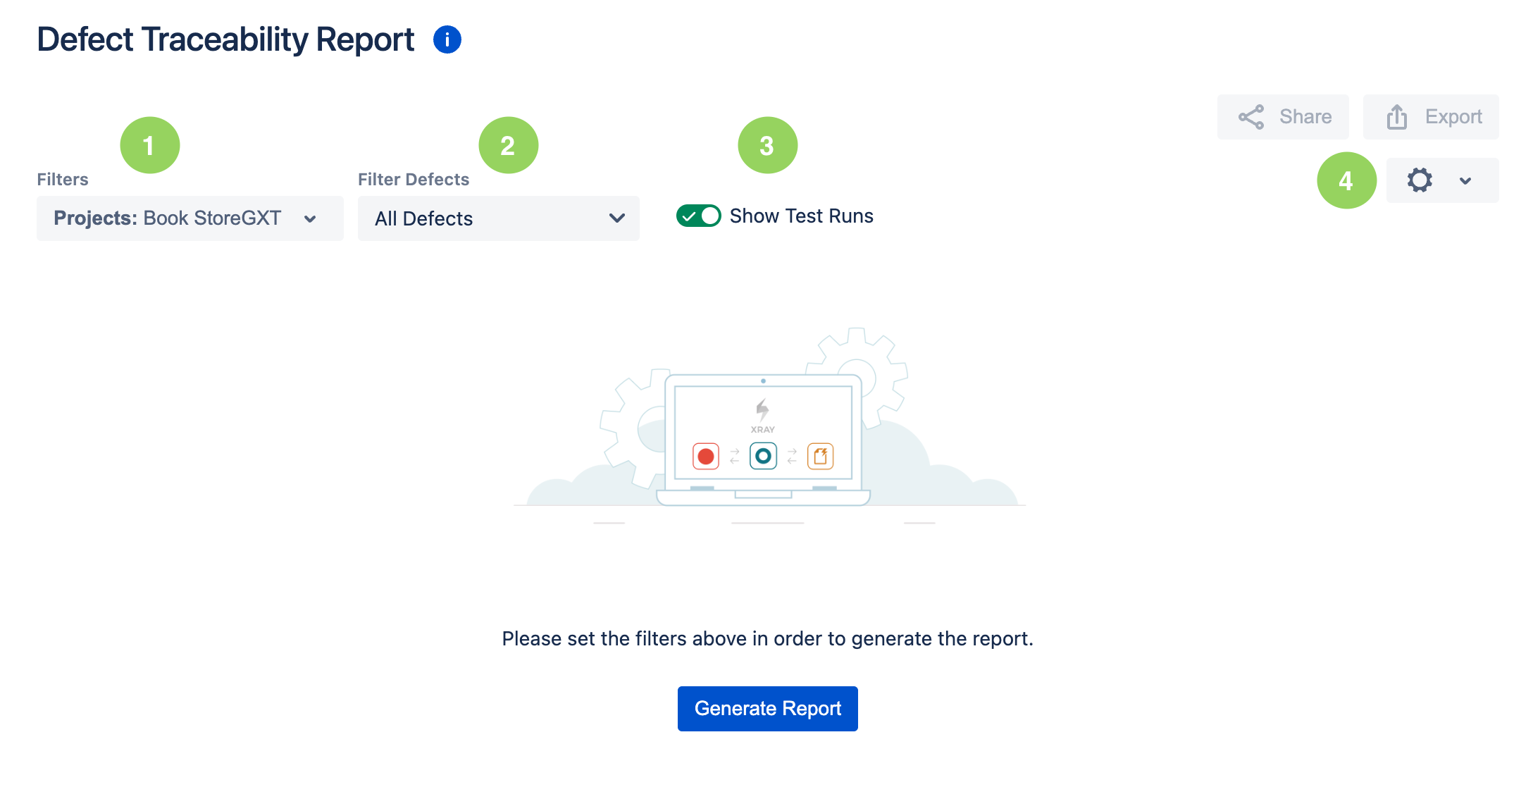The height and width of the screenshot is (799, 1533).
Task: Click the export upload arrow icon
Action: pos(1397,117)
